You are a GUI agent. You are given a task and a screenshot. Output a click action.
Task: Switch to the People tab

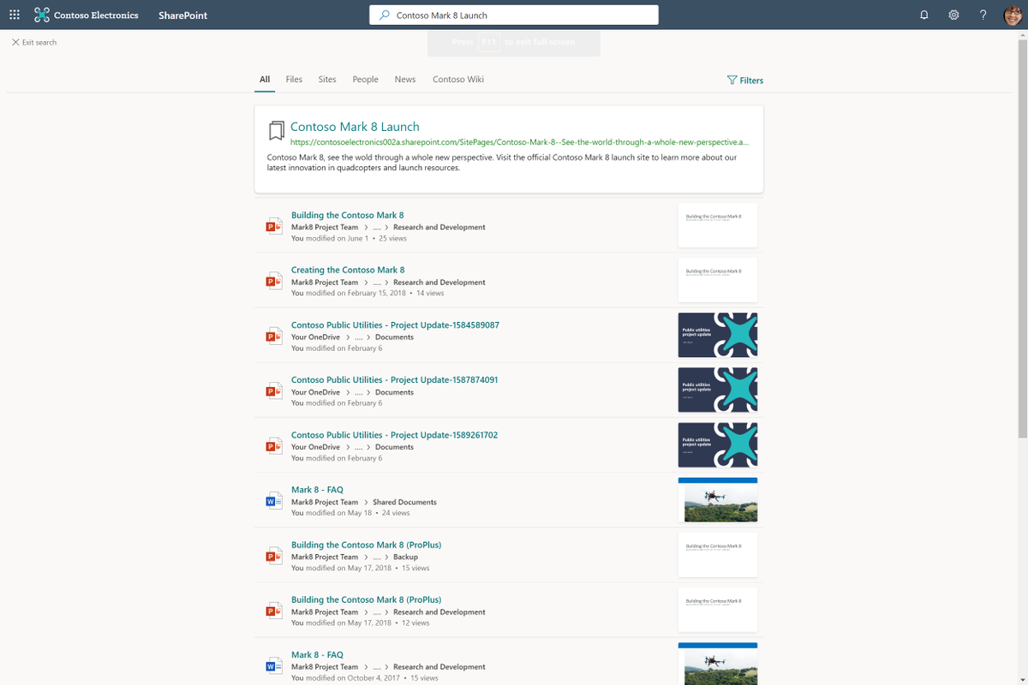point(365,79)
